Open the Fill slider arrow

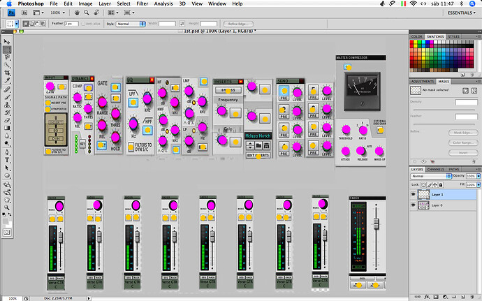(x=479, y=185)
